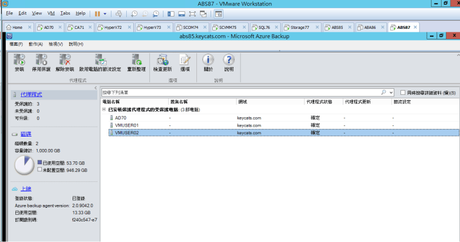Open the 動作(A) menu
The width and height of the screenshot is (460, 242).
35,44
